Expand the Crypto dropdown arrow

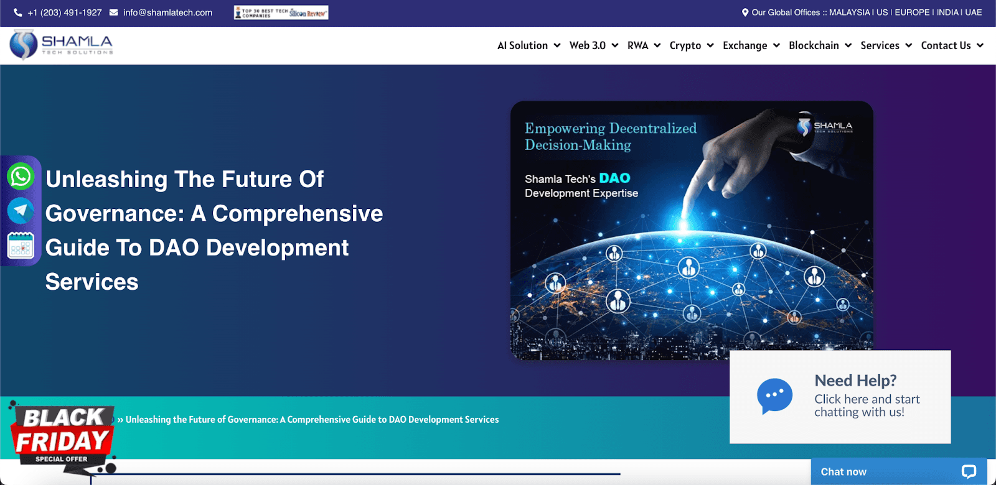(710, 45)
